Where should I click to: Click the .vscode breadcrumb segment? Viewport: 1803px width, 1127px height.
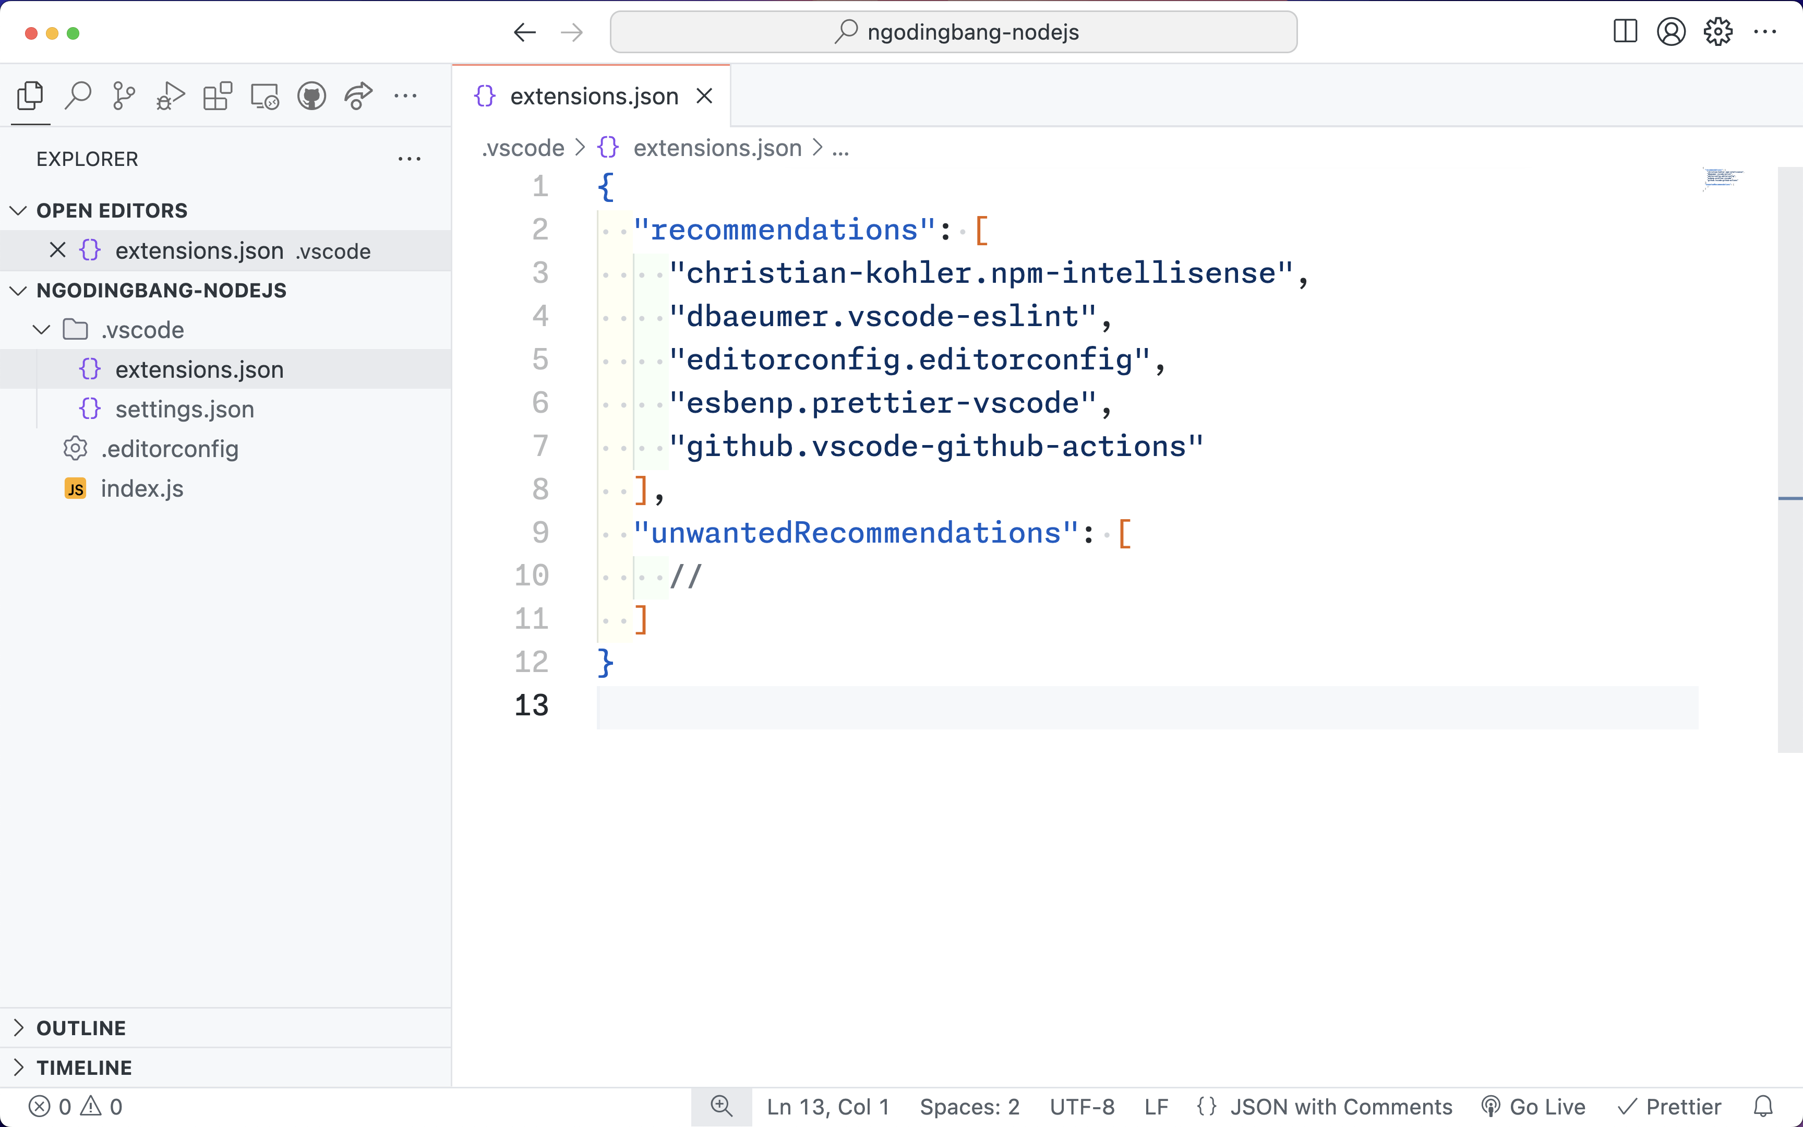coord(523,148)
